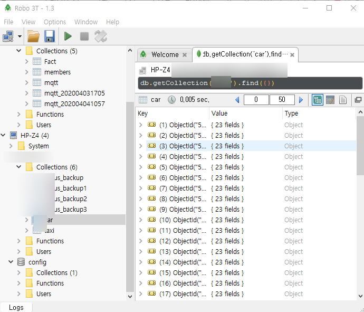The height and width of the screenshot is (312, 364).
Task: Select mqtt_202004031705 in the tree
Action: (x=74, y=93)
